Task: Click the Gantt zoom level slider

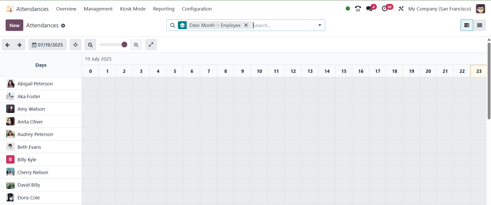Action: click(113, 45)
